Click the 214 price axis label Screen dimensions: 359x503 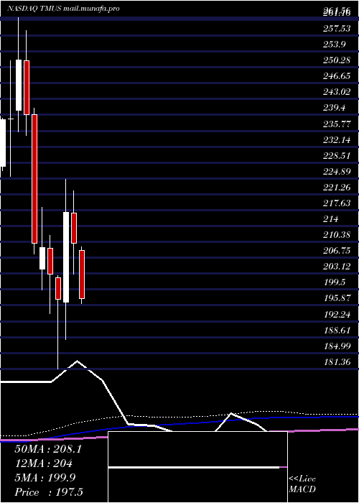click(x=331, y=219)
